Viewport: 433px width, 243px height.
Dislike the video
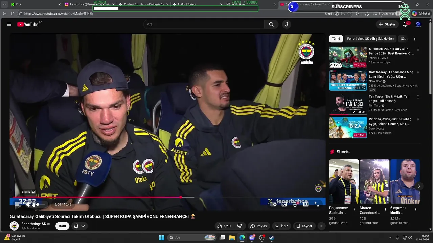(240, 226)
